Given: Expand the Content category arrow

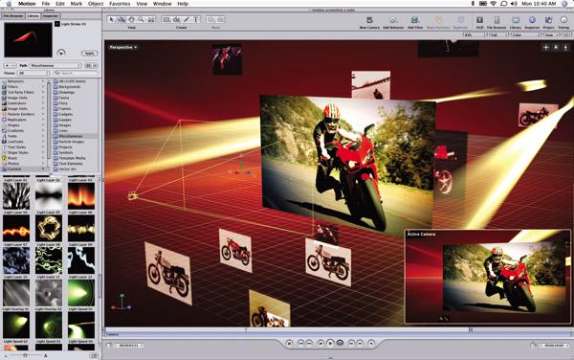Looking at the screenshot, I should (x=43, y=169).
